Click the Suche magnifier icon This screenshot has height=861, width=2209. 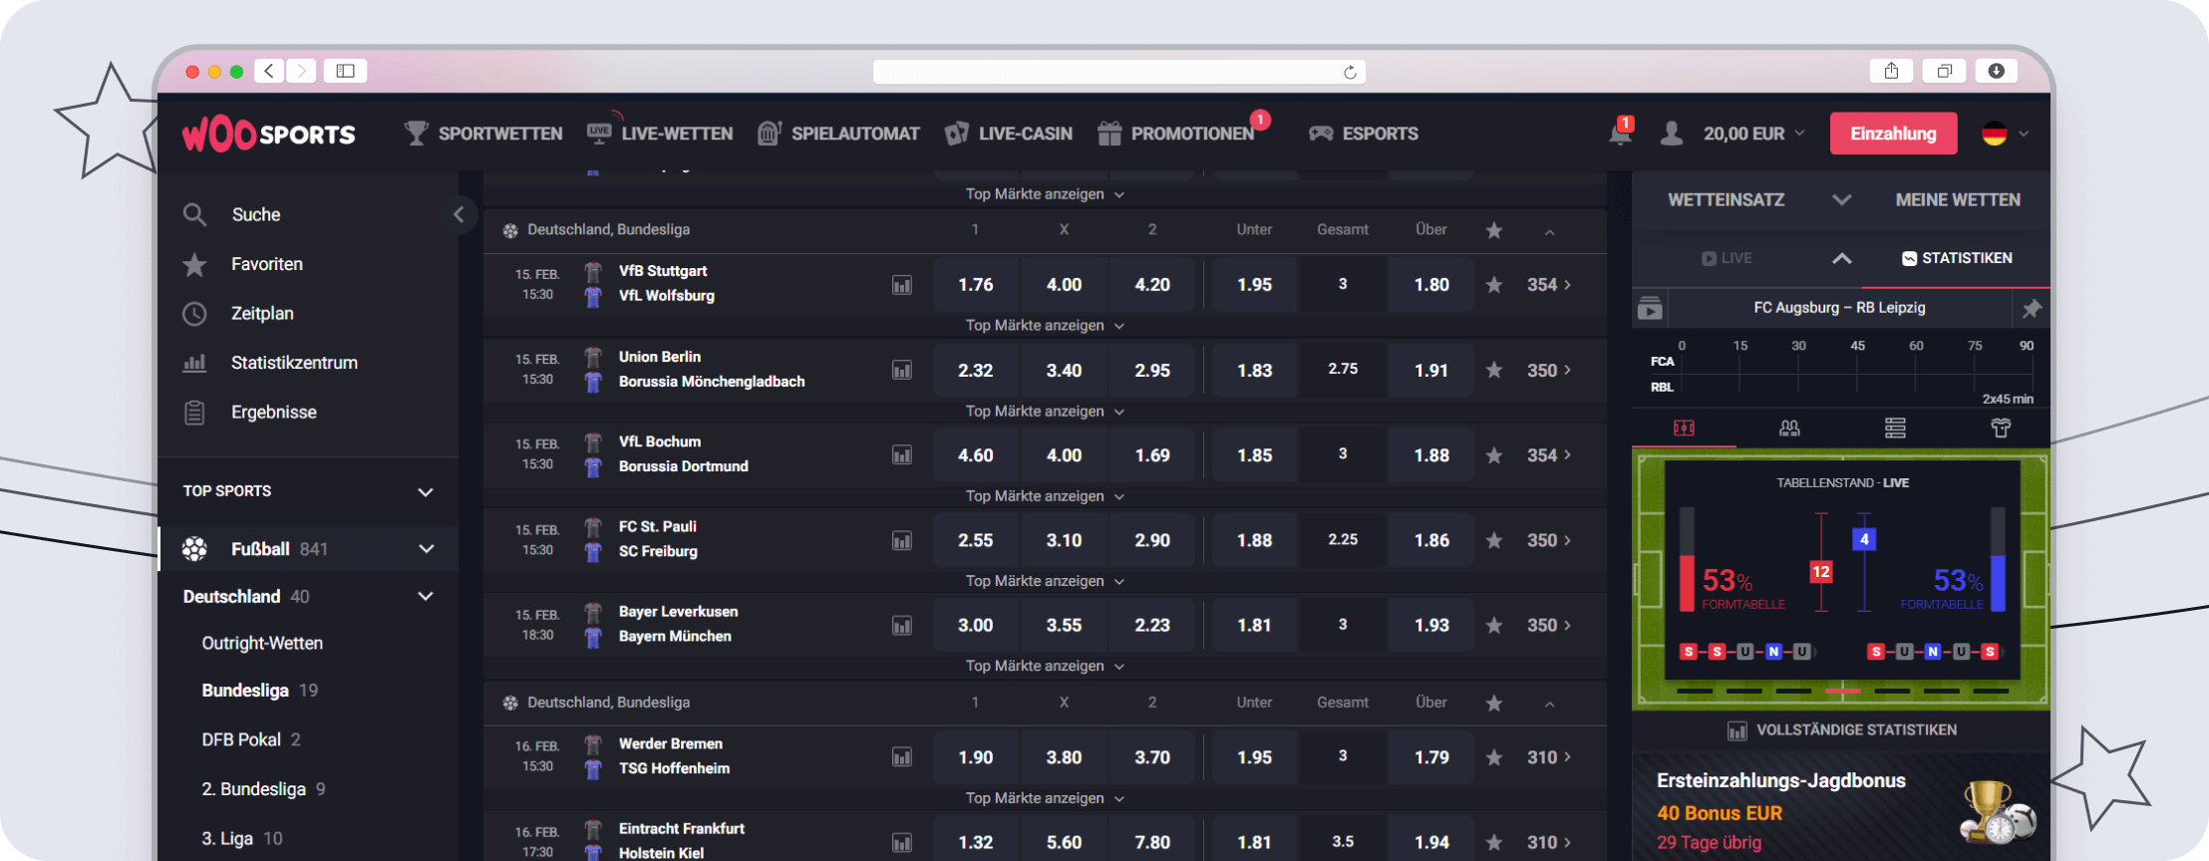point(194,214)
